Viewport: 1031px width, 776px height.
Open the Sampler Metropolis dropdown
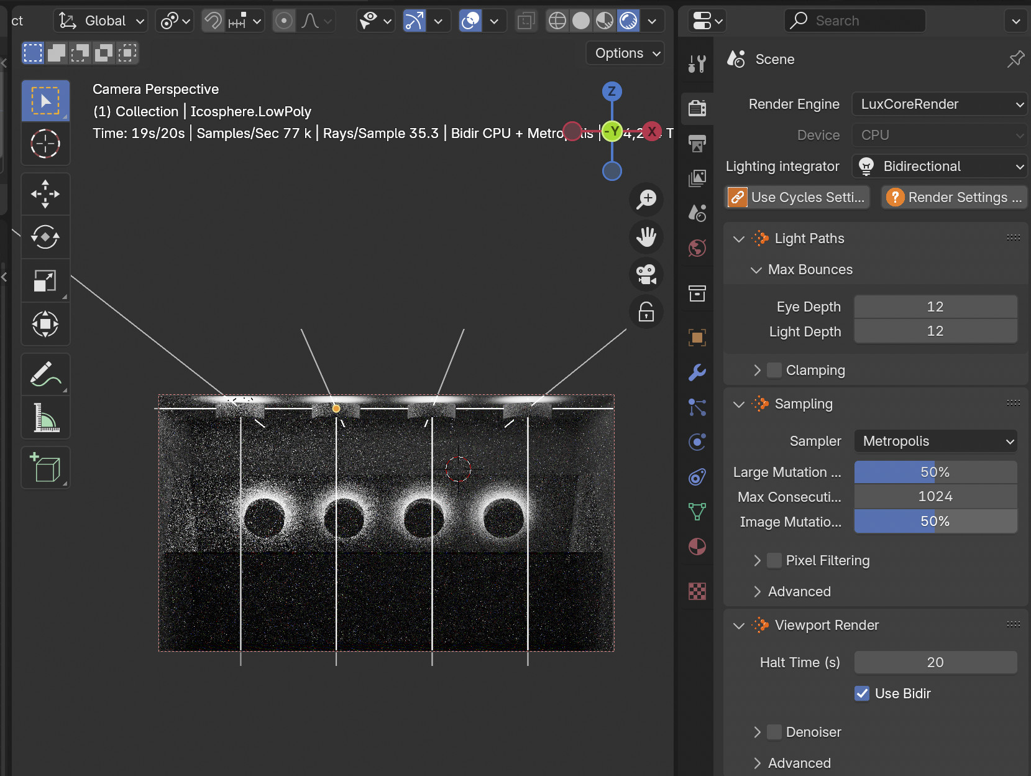pos(935,441)
